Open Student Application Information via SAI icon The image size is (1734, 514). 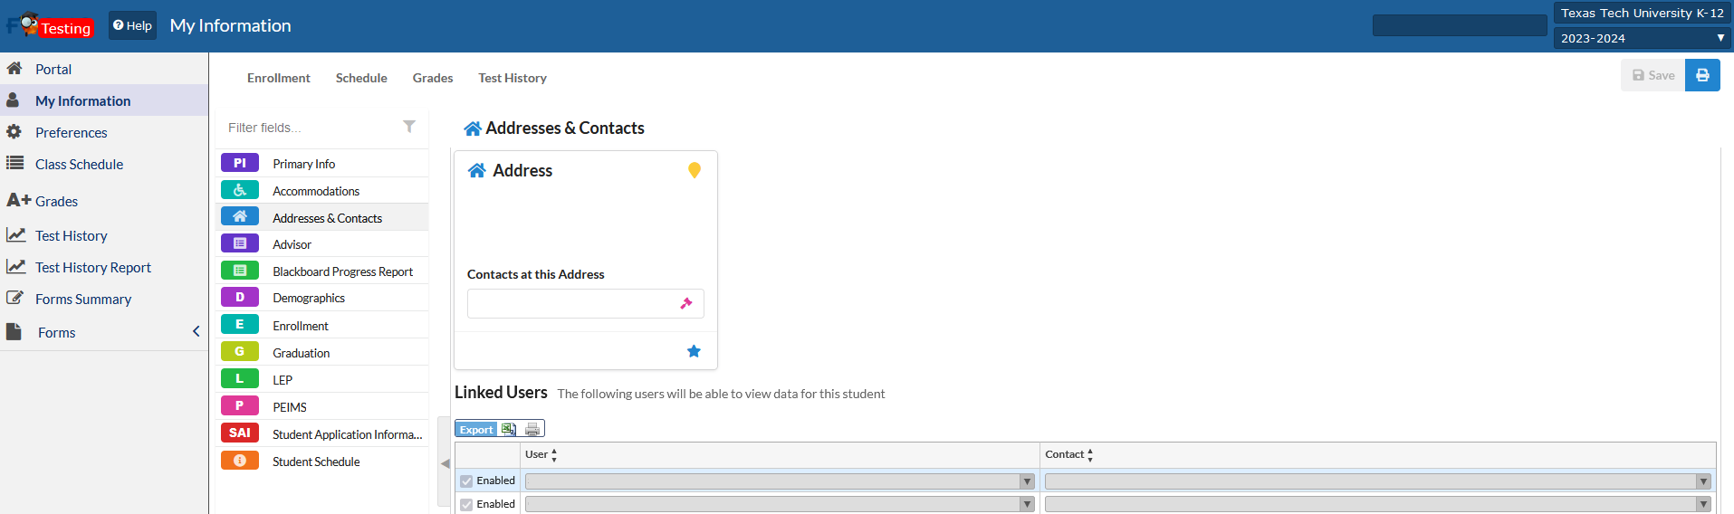click(240, 433)
